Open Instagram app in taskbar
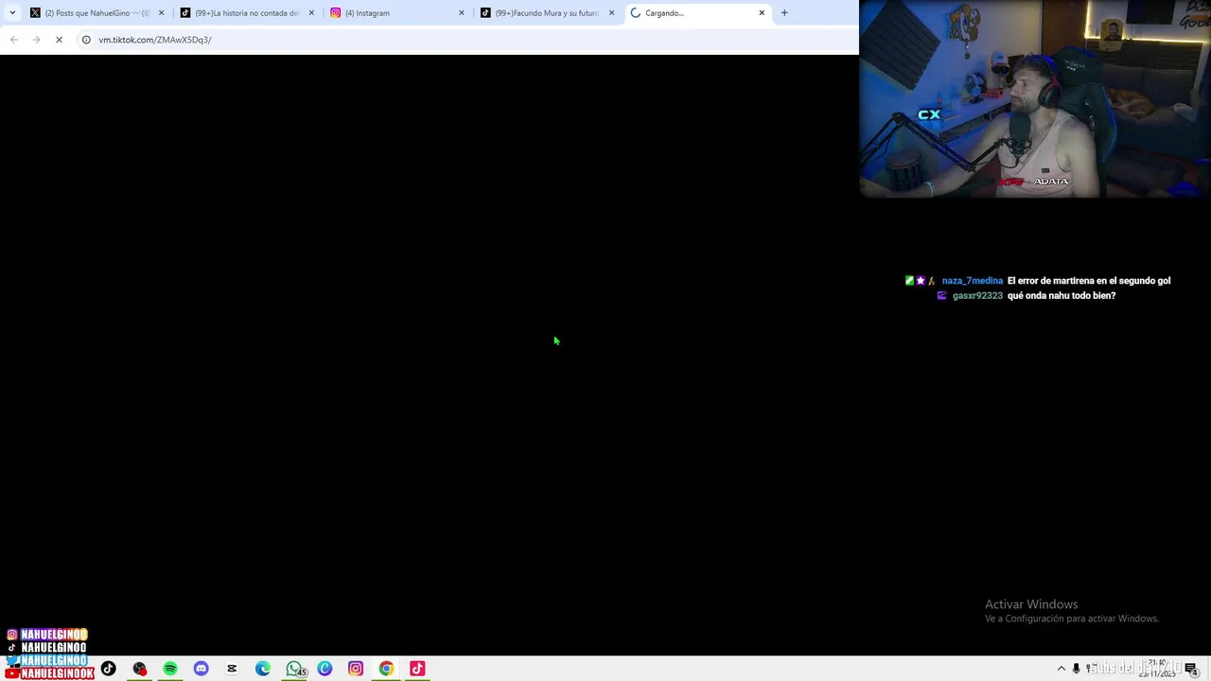Image resolution: width=1211 pixels, height=681 pixels. (356, 669)
